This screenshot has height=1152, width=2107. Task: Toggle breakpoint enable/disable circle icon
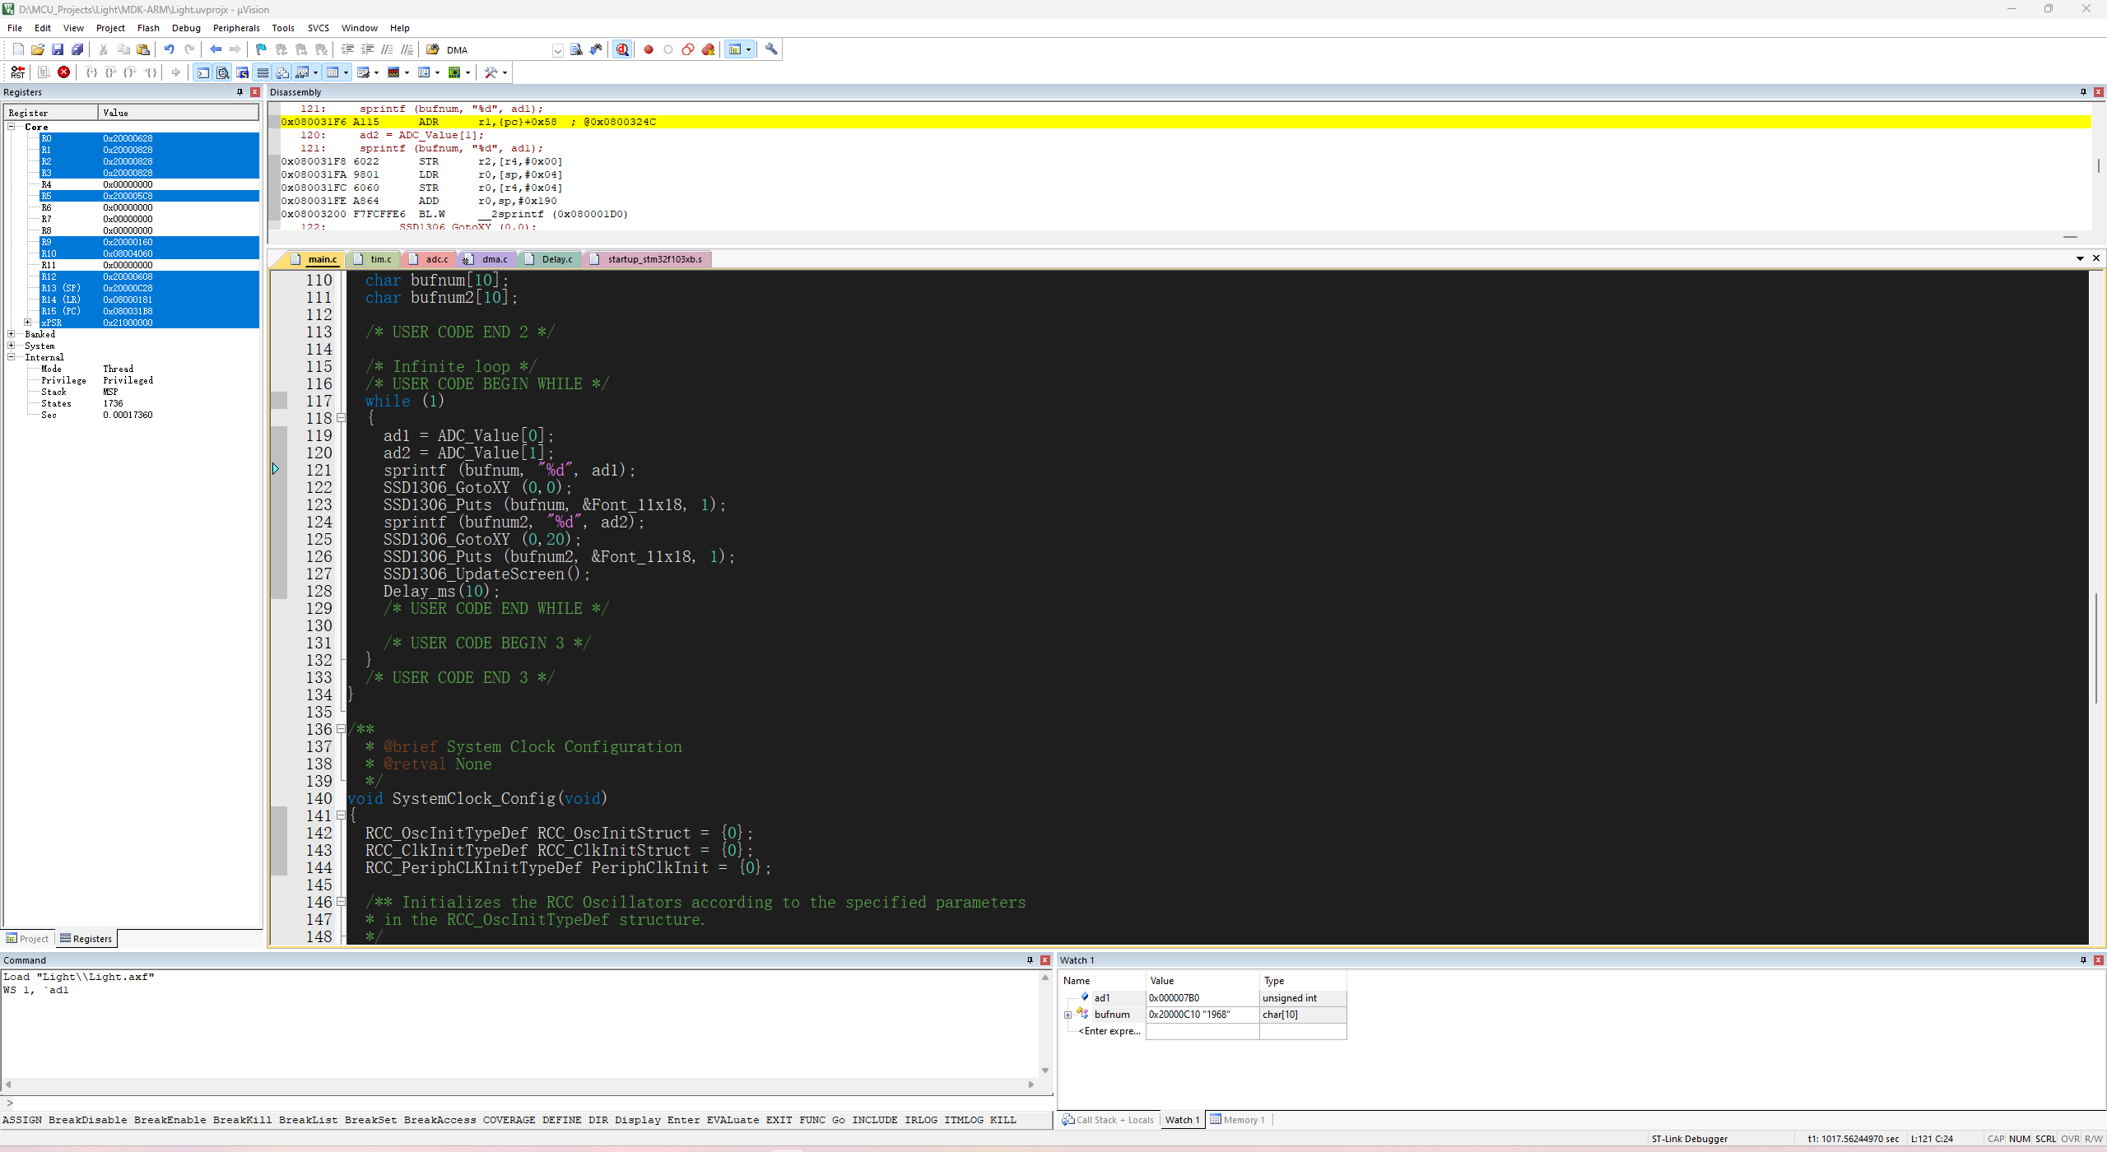[x=668, y=49]
